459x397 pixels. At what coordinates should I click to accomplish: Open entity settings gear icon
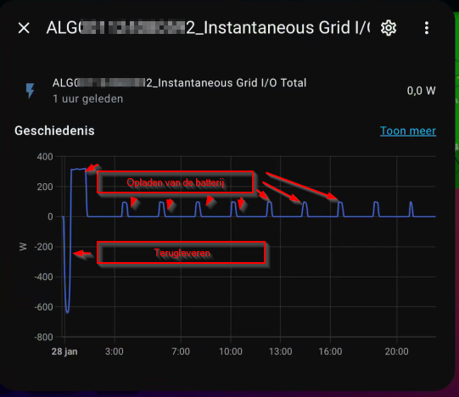pyautogui.click(x=389, y=28)
